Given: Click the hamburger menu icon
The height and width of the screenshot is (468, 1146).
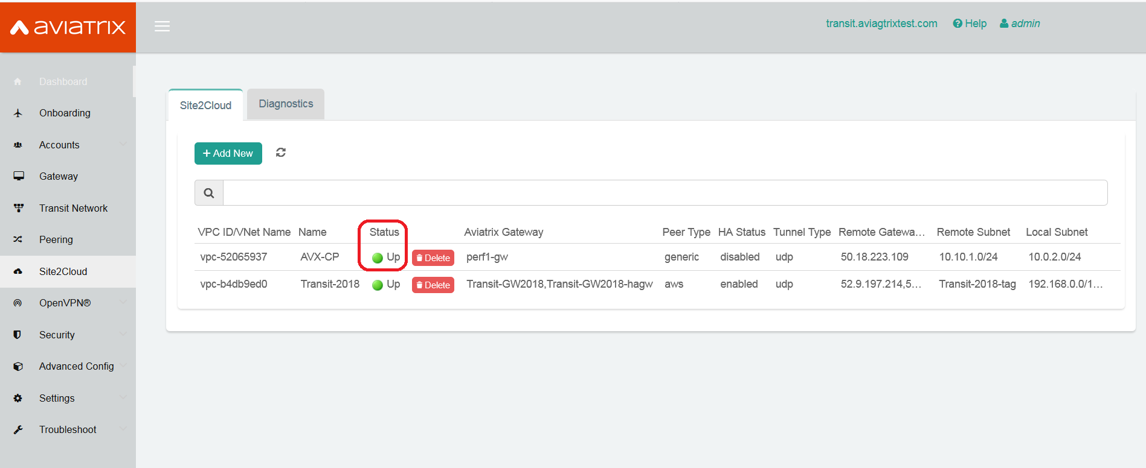Looking at the screenshot, I should [x=162, y=26].
